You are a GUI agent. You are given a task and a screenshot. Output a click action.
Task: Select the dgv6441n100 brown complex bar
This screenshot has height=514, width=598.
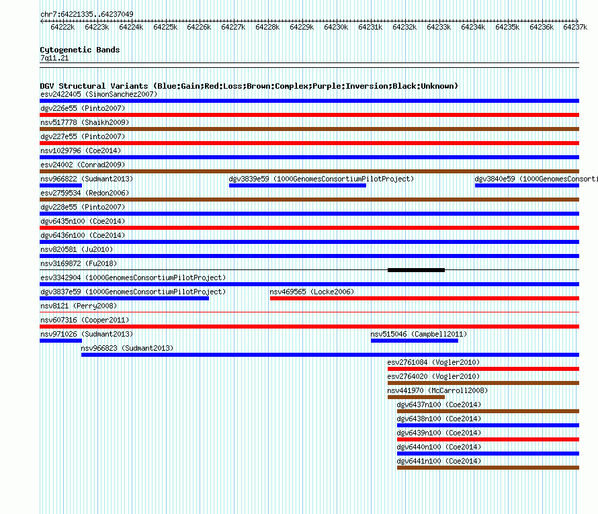(488, 468)
